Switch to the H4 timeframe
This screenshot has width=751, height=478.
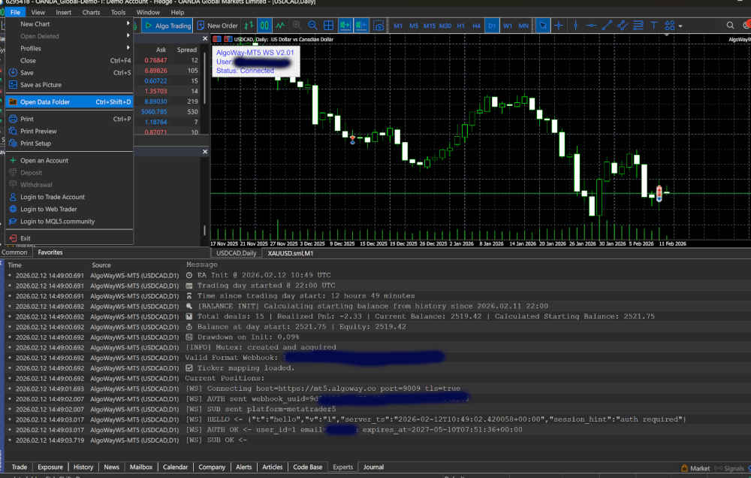point(476,26)
